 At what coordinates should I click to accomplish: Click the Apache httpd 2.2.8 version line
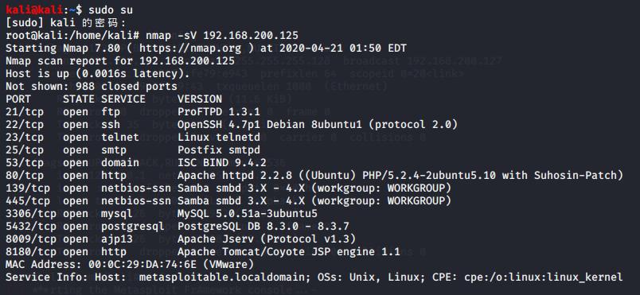400,175
